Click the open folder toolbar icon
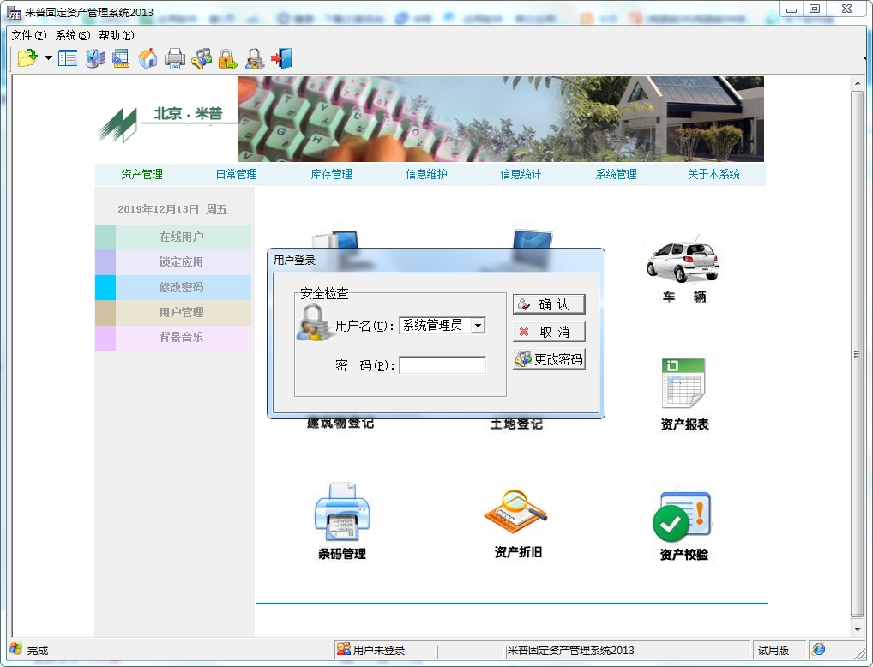This screenshot has height=667, width=873. pos(27,58)
